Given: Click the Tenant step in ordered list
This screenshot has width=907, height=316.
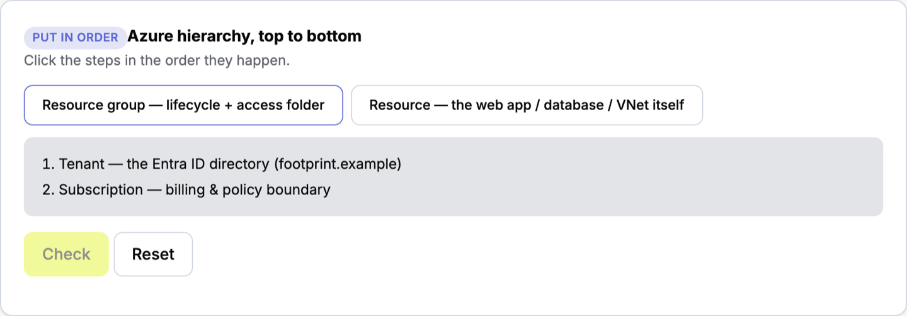Looking at the screenshot, I should (x=222, y=164).
